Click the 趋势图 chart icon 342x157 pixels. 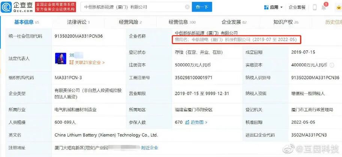coord(187,122)
